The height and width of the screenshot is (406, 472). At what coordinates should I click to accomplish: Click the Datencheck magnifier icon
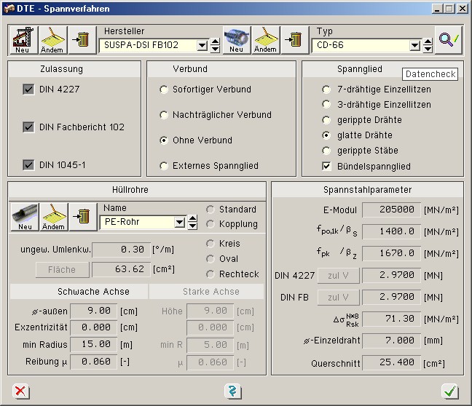tap(449, 39)
